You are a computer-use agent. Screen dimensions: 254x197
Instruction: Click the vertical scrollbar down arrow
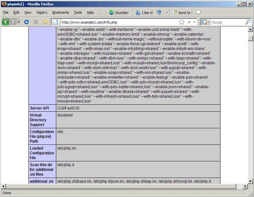(x=250, y=181)
